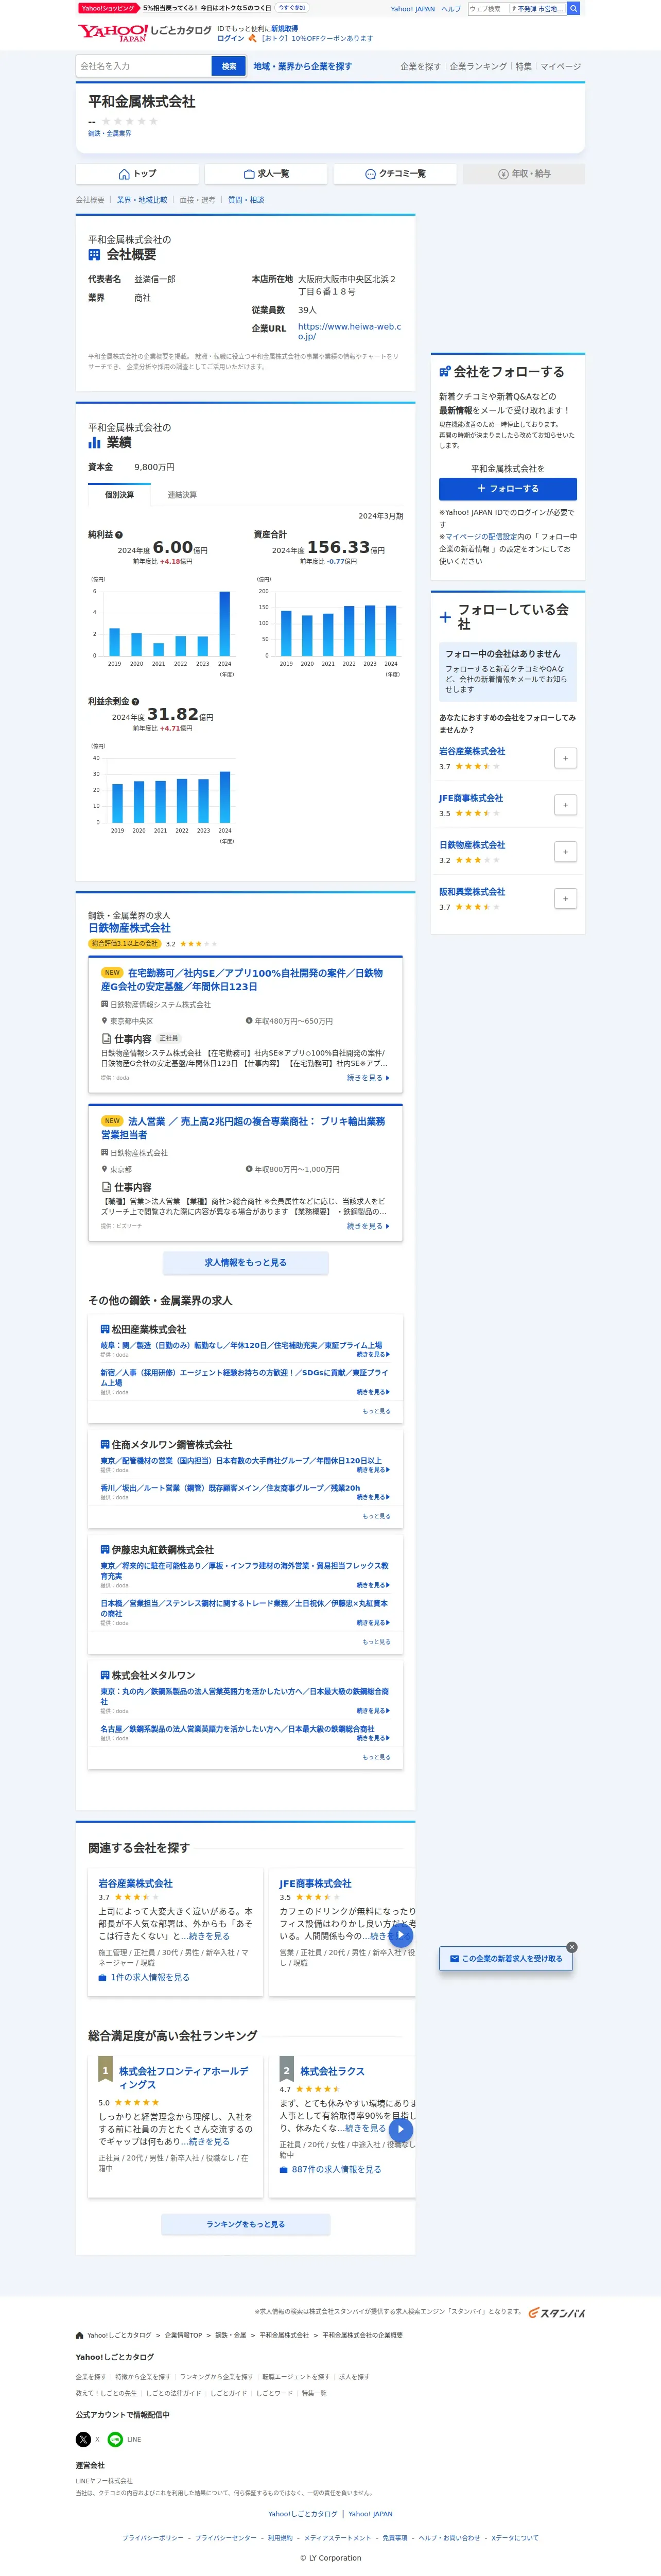Screen dimensions: 661x2576
Task: Follow 岩谷産業株式会社 with plus button
Action: click(x=565, y=758)
